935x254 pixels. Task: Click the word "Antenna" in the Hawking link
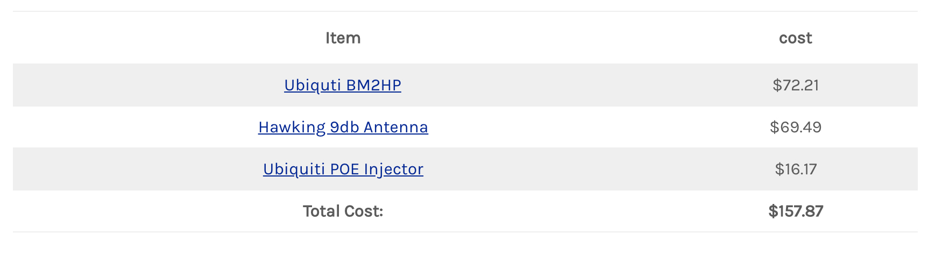[x=395, y=127]
